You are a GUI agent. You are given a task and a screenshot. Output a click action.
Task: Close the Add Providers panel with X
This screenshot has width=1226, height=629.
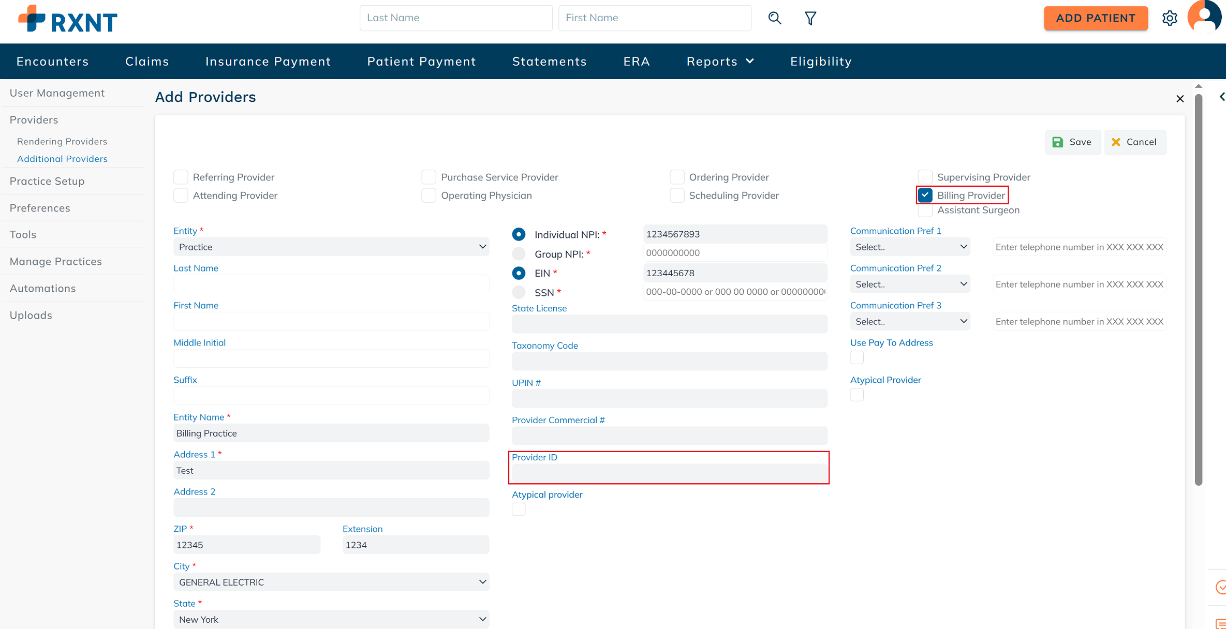click(1180, 99)
